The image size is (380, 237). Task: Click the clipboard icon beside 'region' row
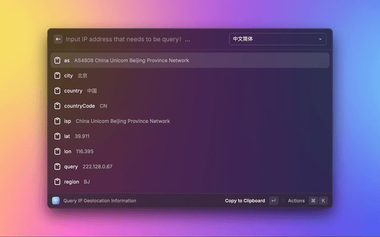[58, 182]
